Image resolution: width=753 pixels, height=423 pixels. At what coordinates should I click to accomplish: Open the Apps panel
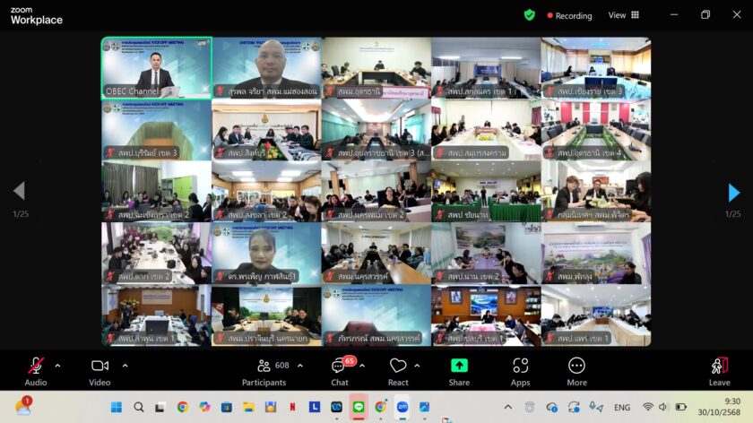click(x=520, y=367)
